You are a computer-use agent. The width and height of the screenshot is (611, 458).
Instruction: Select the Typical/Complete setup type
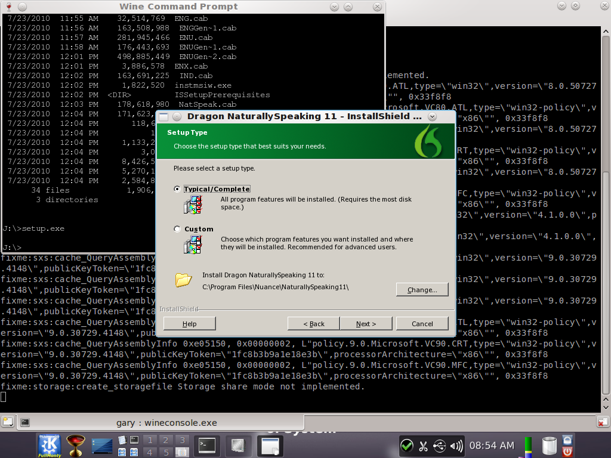click(177, 189)
